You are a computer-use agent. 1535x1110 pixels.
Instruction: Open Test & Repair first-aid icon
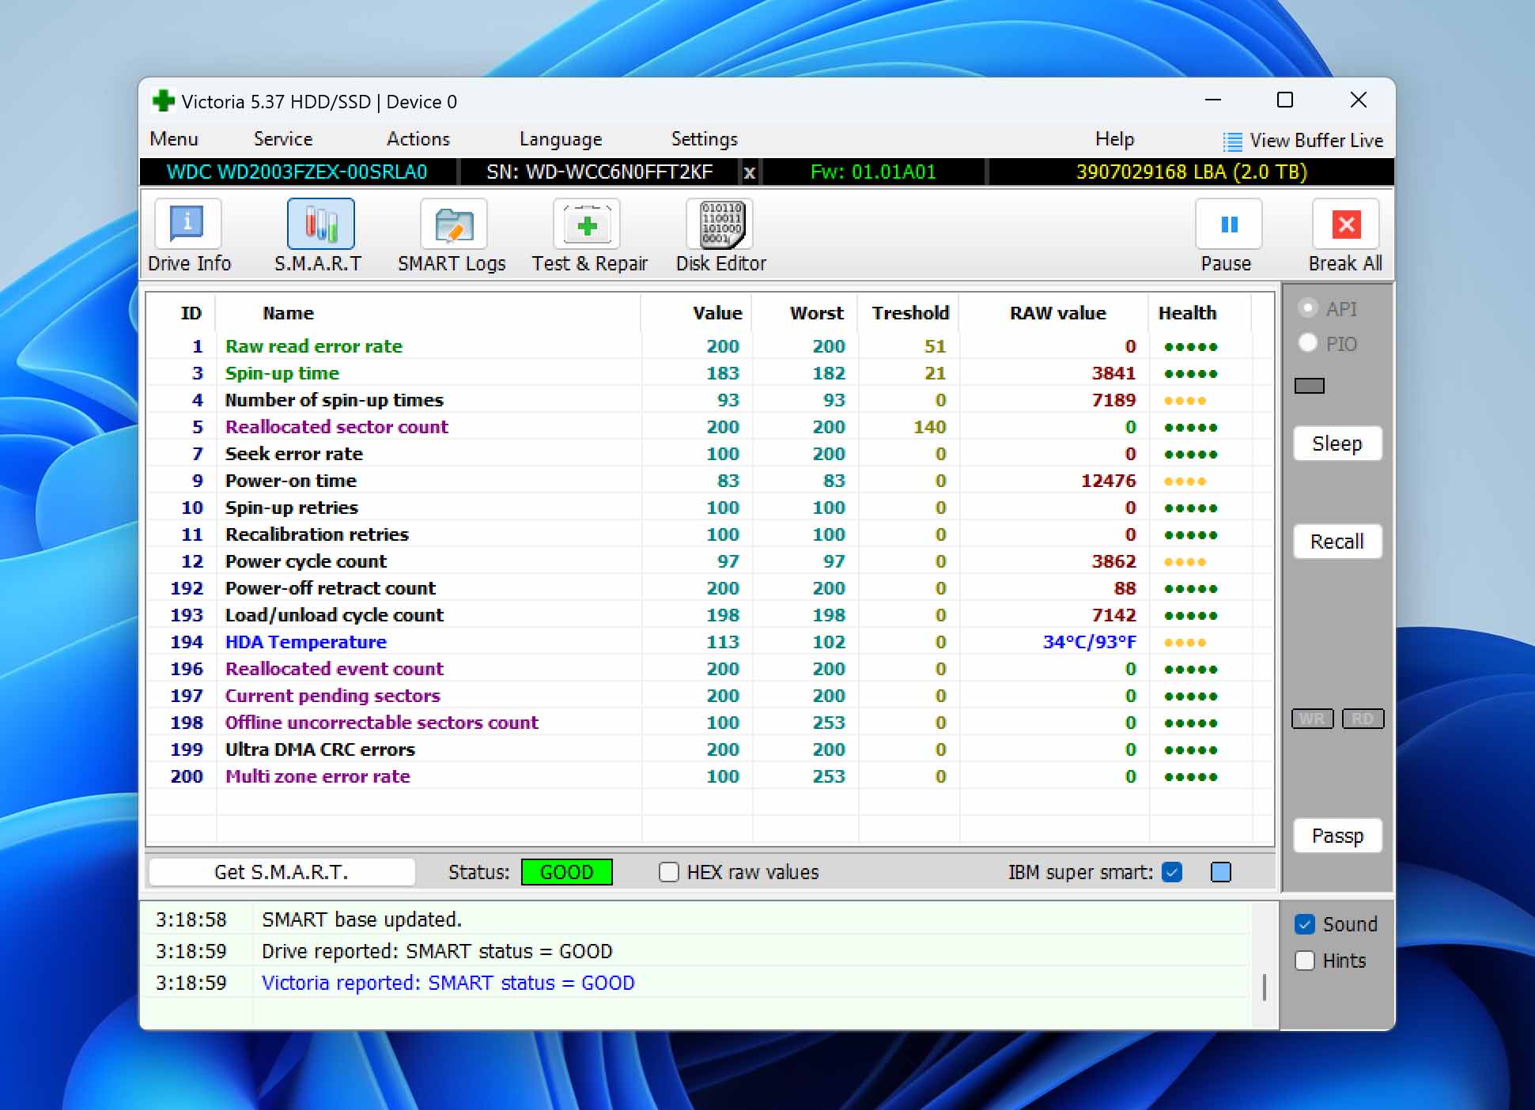tap(586, 225)
